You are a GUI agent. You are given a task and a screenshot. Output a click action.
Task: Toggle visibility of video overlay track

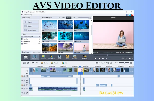(x=22, y=81)
